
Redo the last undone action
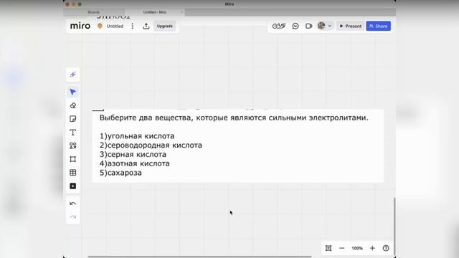point(73,216)
